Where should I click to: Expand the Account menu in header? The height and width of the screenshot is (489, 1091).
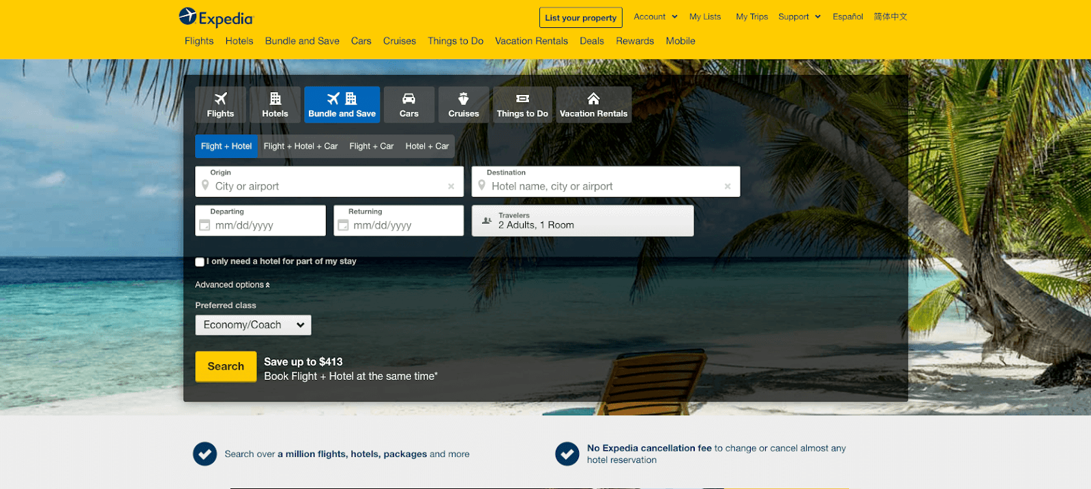655,16
